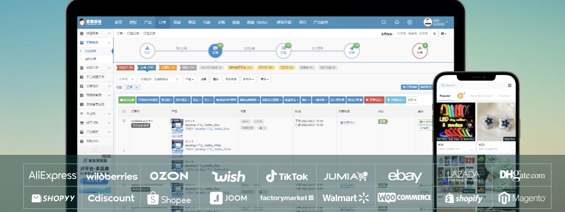Open the settings gear in header
The image size is (565, 212).
(x=410, y=22)
